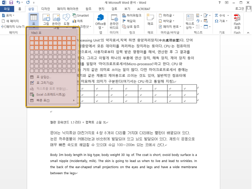The image size is (252, 189).
Task: Click the 'Body 3m body length' English paragraph
Action: click(x=123, y=164)
